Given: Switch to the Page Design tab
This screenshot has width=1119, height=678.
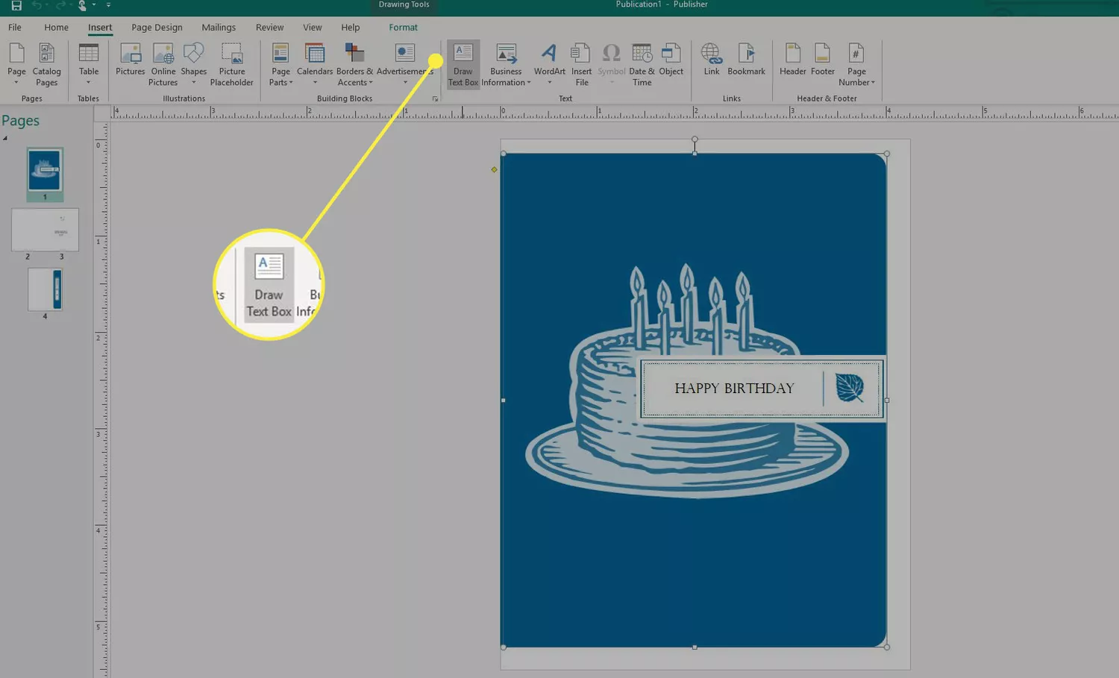Looking at the screenshot, I should click(157, 28).
